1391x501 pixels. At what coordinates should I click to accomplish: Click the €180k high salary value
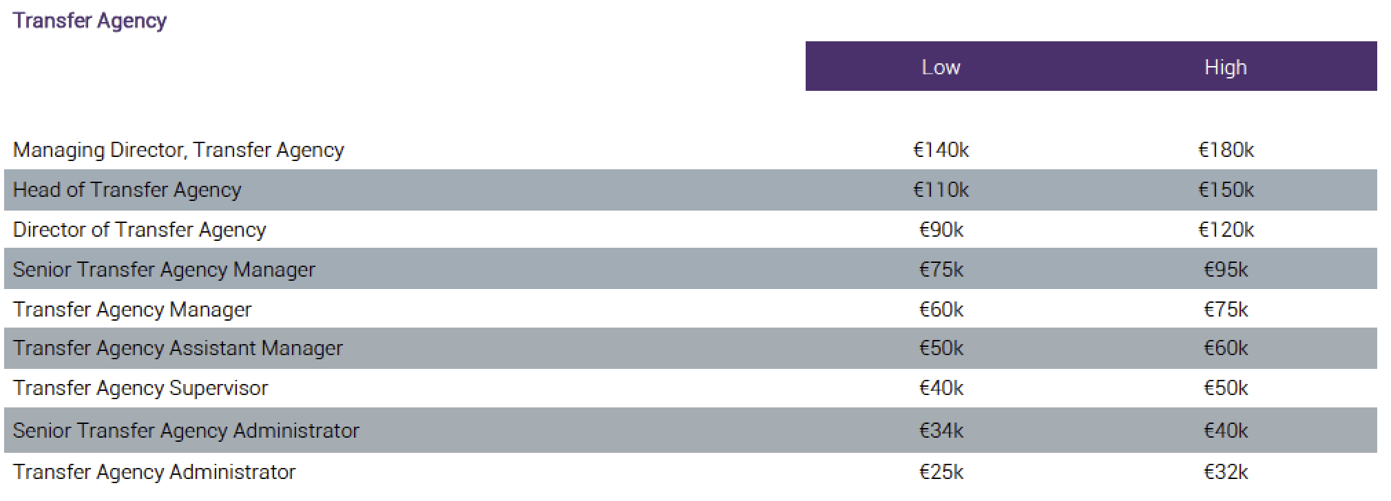click(x=1226, y=150)
